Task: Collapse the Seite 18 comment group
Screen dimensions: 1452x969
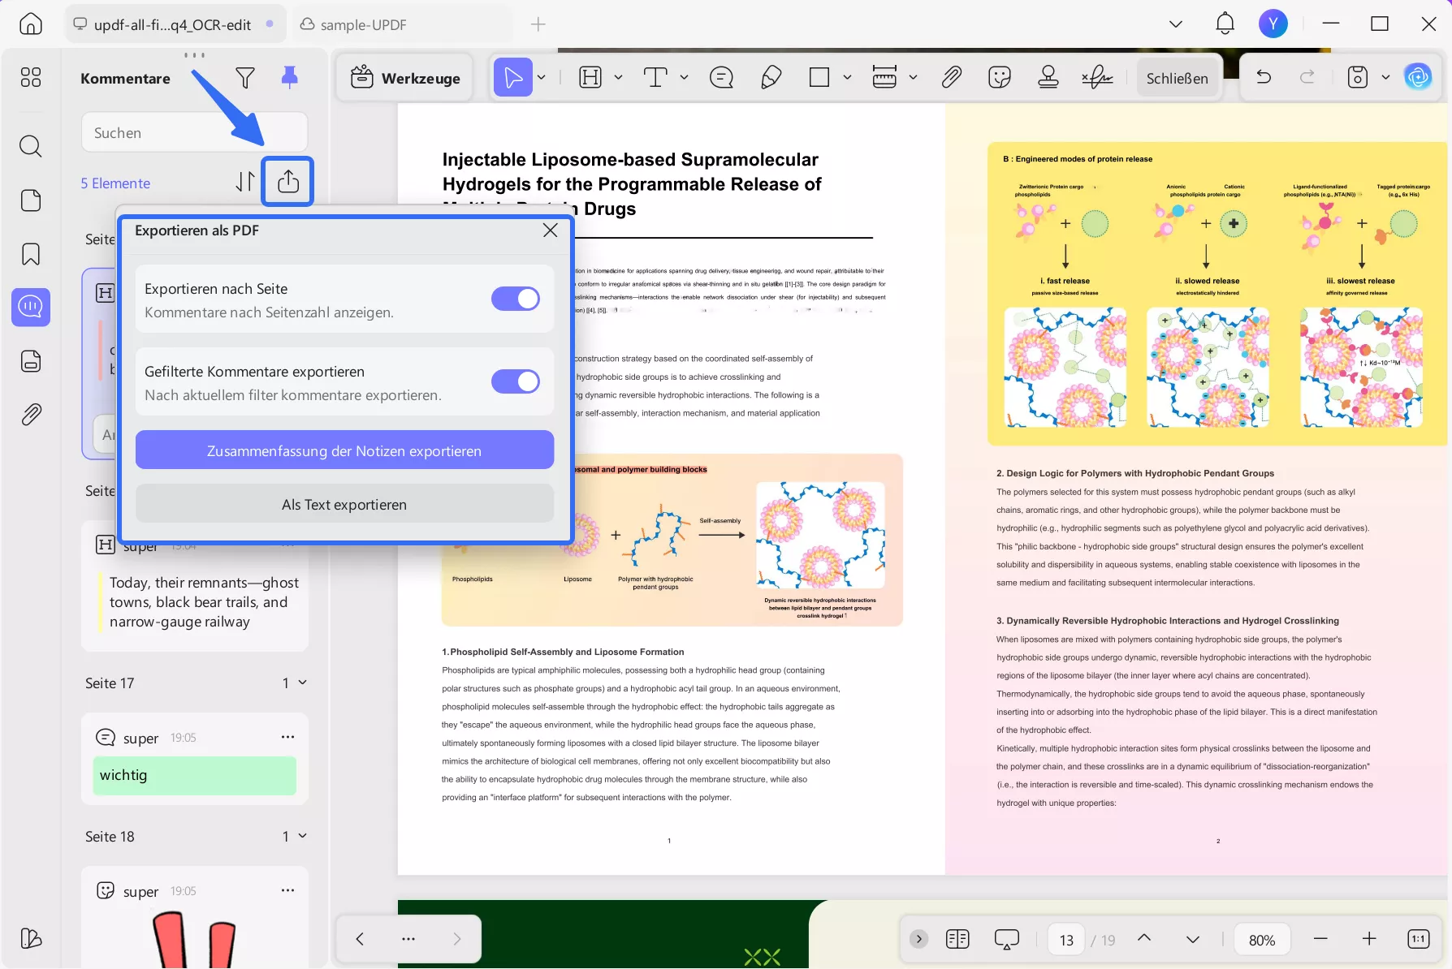Action: pos(302,836)
